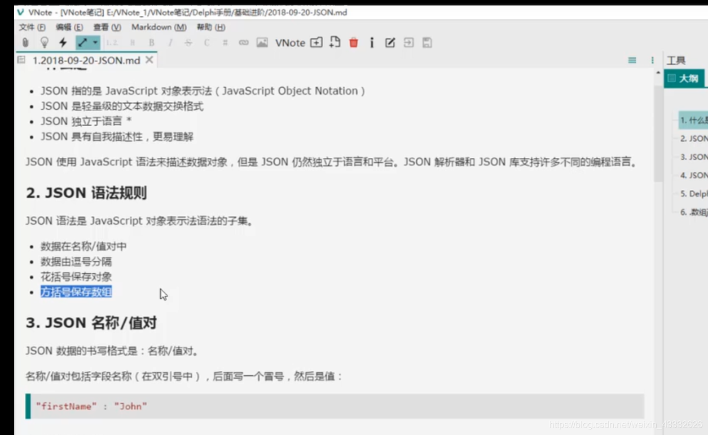Click the insert link chain icon
The width and height of the screenshot is (708, 435).
tap(243, 42)
